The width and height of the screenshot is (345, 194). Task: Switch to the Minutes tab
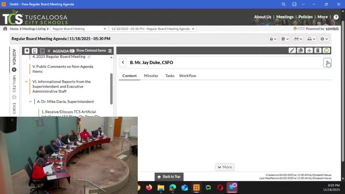(151, 76)
